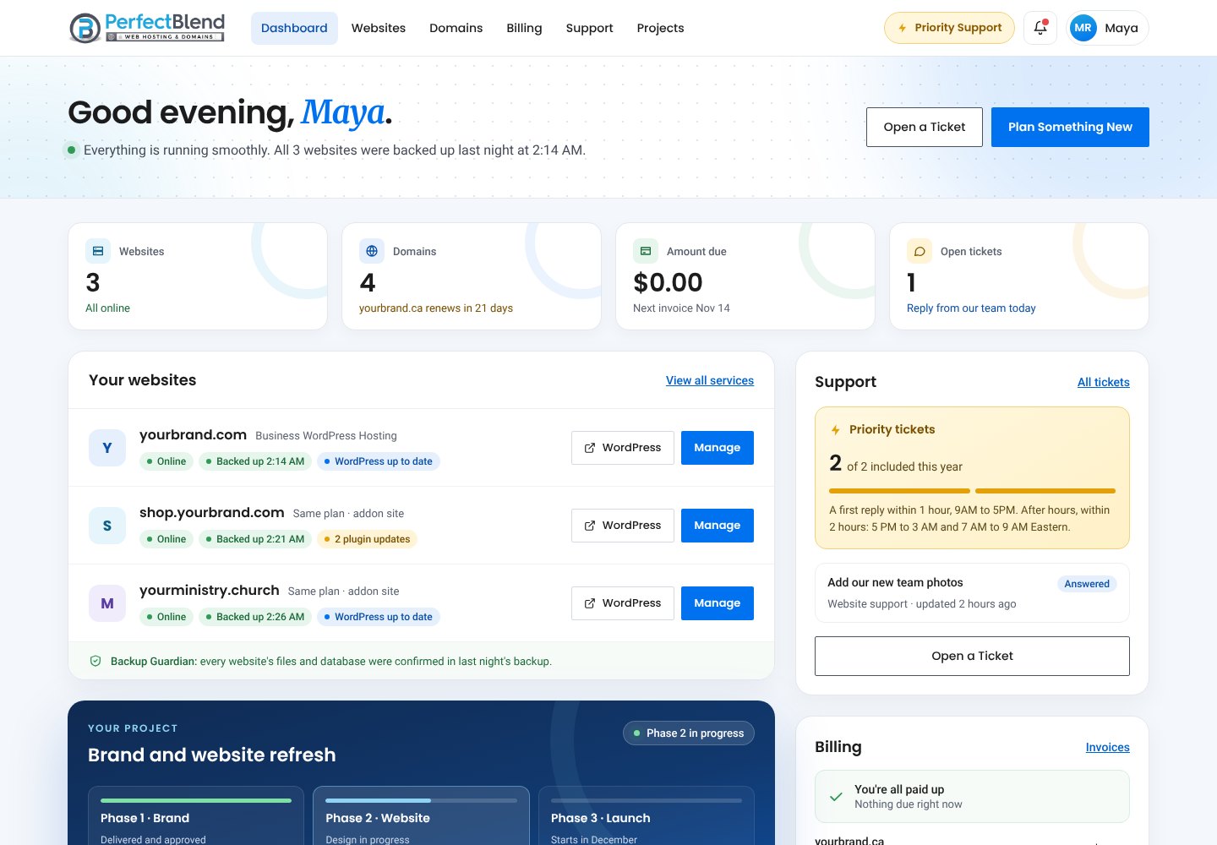This screenshot has height=845, width=1217.
Task: Click Open a Ticket in Support panel
Action: pos(972,656)
